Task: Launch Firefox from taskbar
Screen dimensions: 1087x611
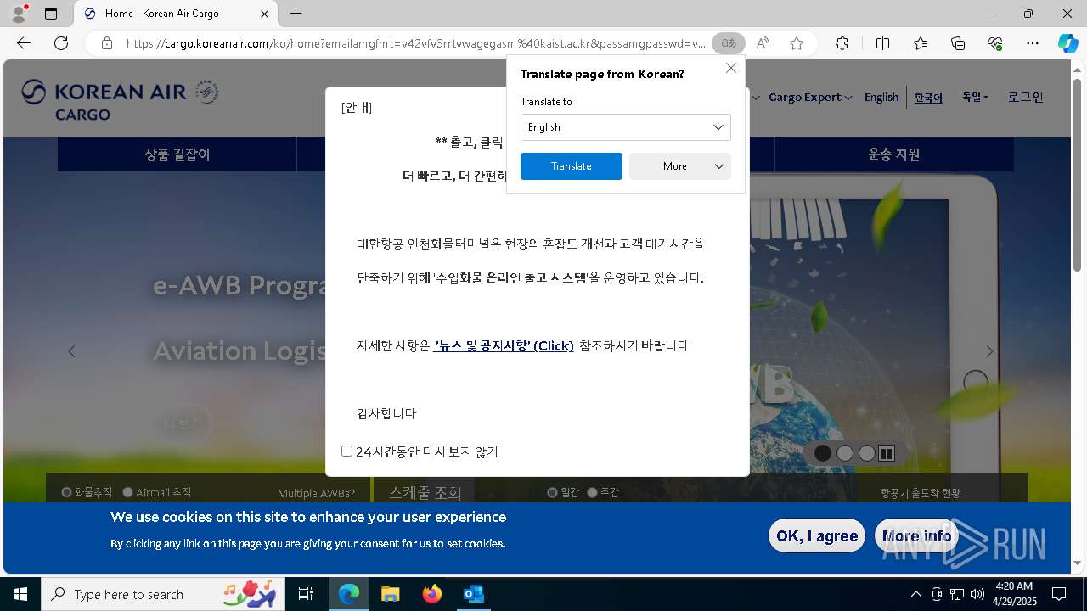Action: pos(432,594)
